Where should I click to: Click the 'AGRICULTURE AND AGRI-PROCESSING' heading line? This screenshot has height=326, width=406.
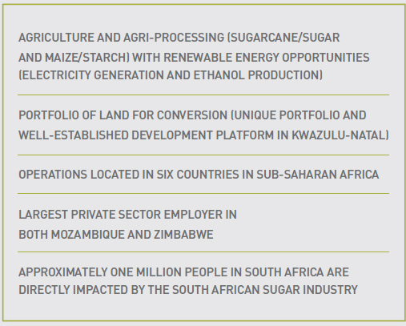pos(179,38)
